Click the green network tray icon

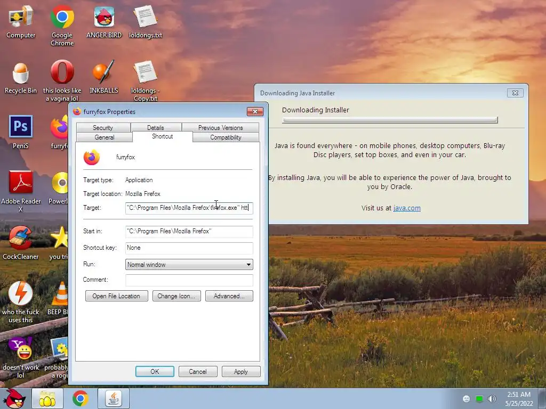click(x=479, y=398)
